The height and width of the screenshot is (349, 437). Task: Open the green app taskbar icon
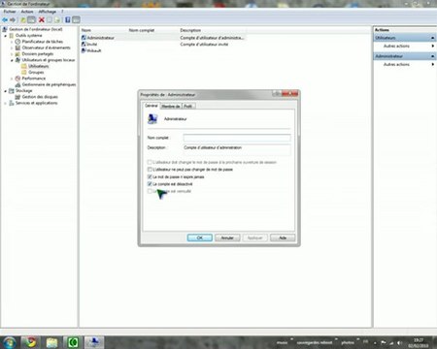[73, 342]
